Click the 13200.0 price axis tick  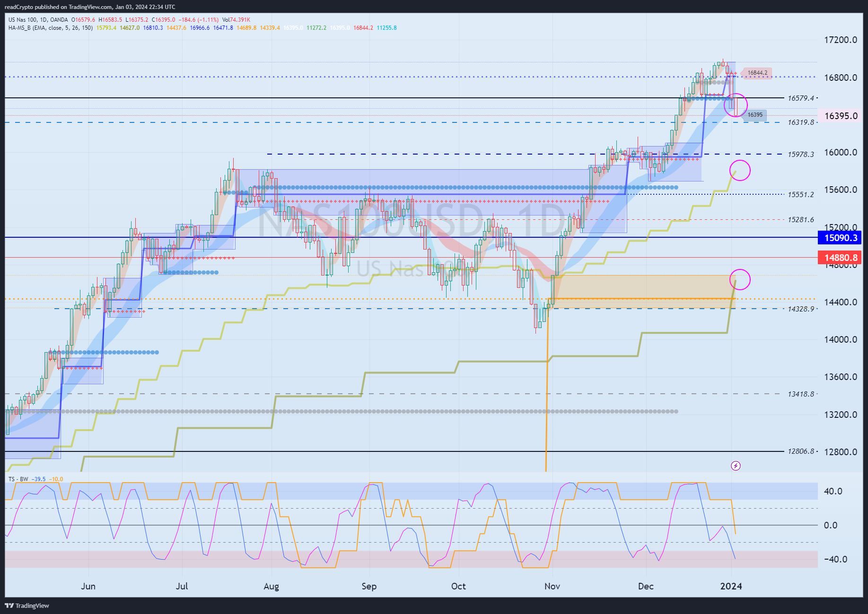841,415
